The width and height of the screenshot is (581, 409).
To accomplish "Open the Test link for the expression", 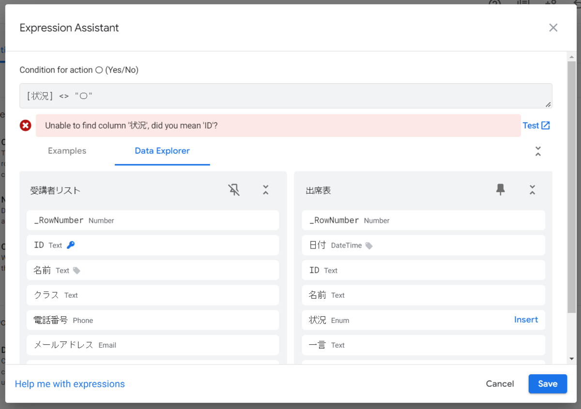I will [536, 126].
